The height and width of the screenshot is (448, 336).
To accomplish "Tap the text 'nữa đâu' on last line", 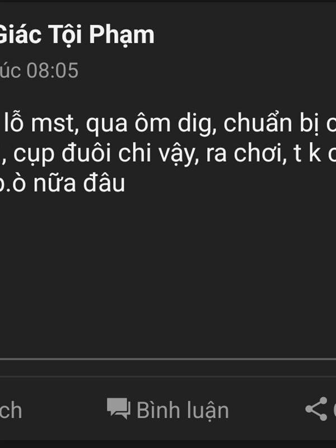I will point(79,184).
